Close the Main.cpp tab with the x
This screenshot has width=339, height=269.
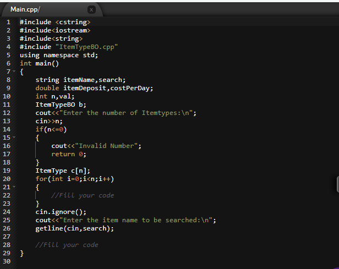pos(91,10)
